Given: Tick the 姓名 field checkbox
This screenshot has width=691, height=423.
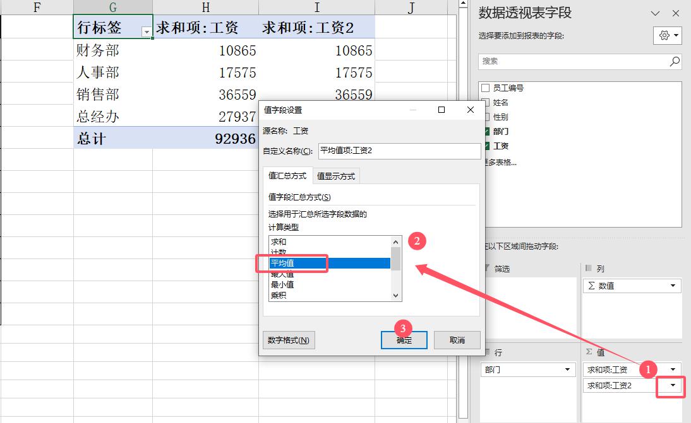Looking at the screenshot, I should pyautogui.click(x=487, y=103).
